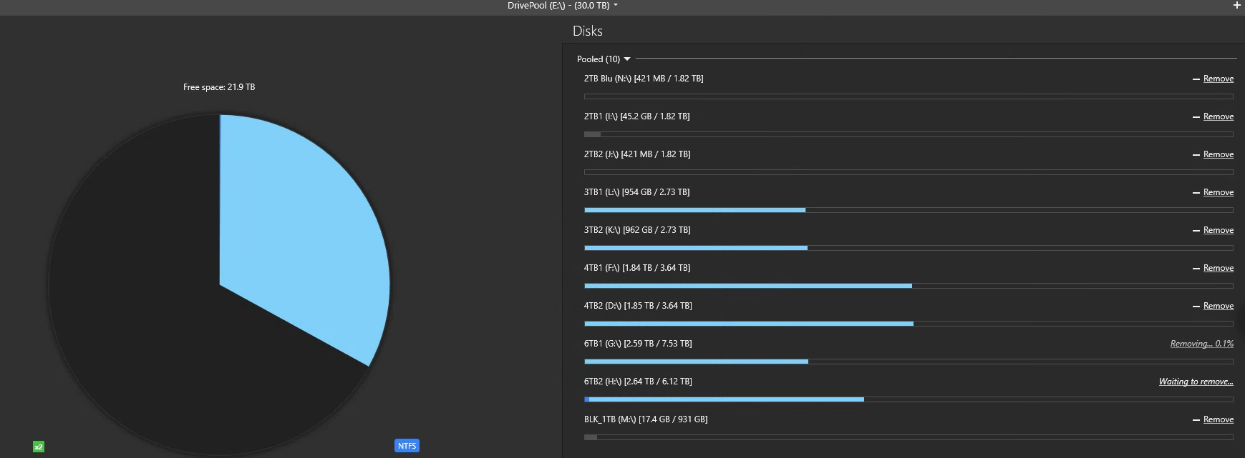This screenshot has height=458, width=1245.
Task: Click Waiting to remove... for 6TB2
Action: (1196, 382)
